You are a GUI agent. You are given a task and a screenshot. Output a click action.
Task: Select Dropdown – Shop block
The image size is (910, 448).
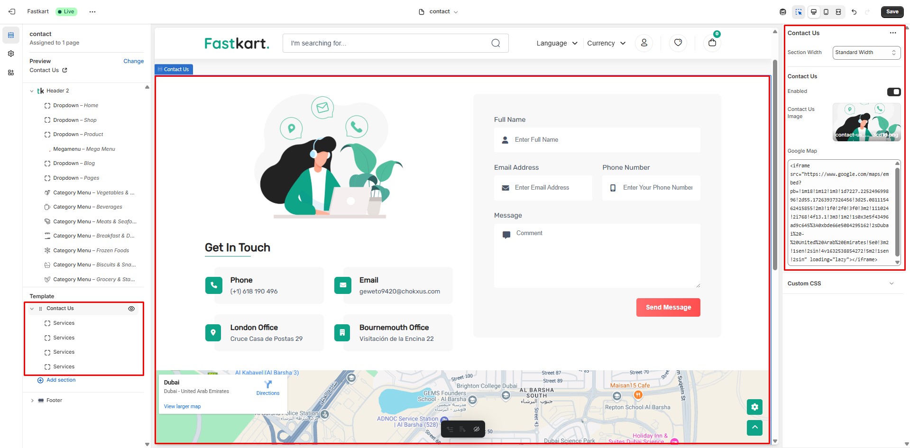click(x=74, y=120)
